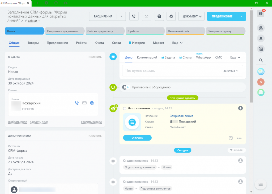Open notifications bell in right sidebar

click(x=261, y=38)
